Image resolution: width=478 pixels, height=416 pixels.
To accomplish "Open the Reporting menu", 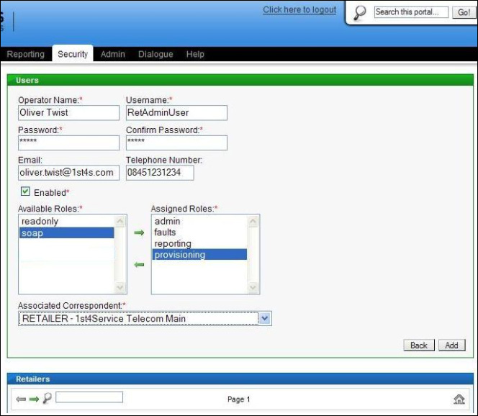I will pos(25,54).
